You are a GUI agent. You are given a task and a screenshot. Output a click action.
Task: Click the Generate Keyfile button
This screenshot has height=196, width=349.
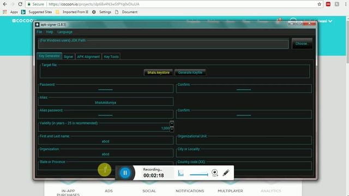190,72
